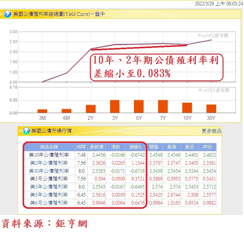Image resolution: width=244 pixels, height=232 pixels.
Task: Click the 昨收 column header
Action: (208, 147)
